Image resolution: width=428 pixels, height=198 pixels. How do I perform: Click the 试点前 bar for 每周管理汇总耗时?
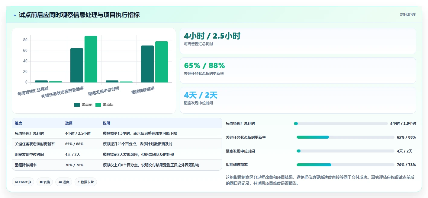[x=41, y=81]
